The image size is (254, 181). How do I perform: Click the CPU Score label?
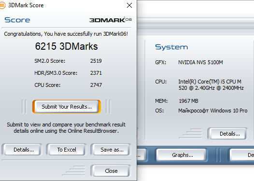tap(47, 85)
